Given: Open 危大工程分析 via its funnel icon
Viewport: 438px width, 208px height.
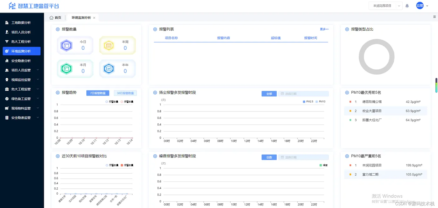Looking at the screenshot, I should tap(7, 42).
